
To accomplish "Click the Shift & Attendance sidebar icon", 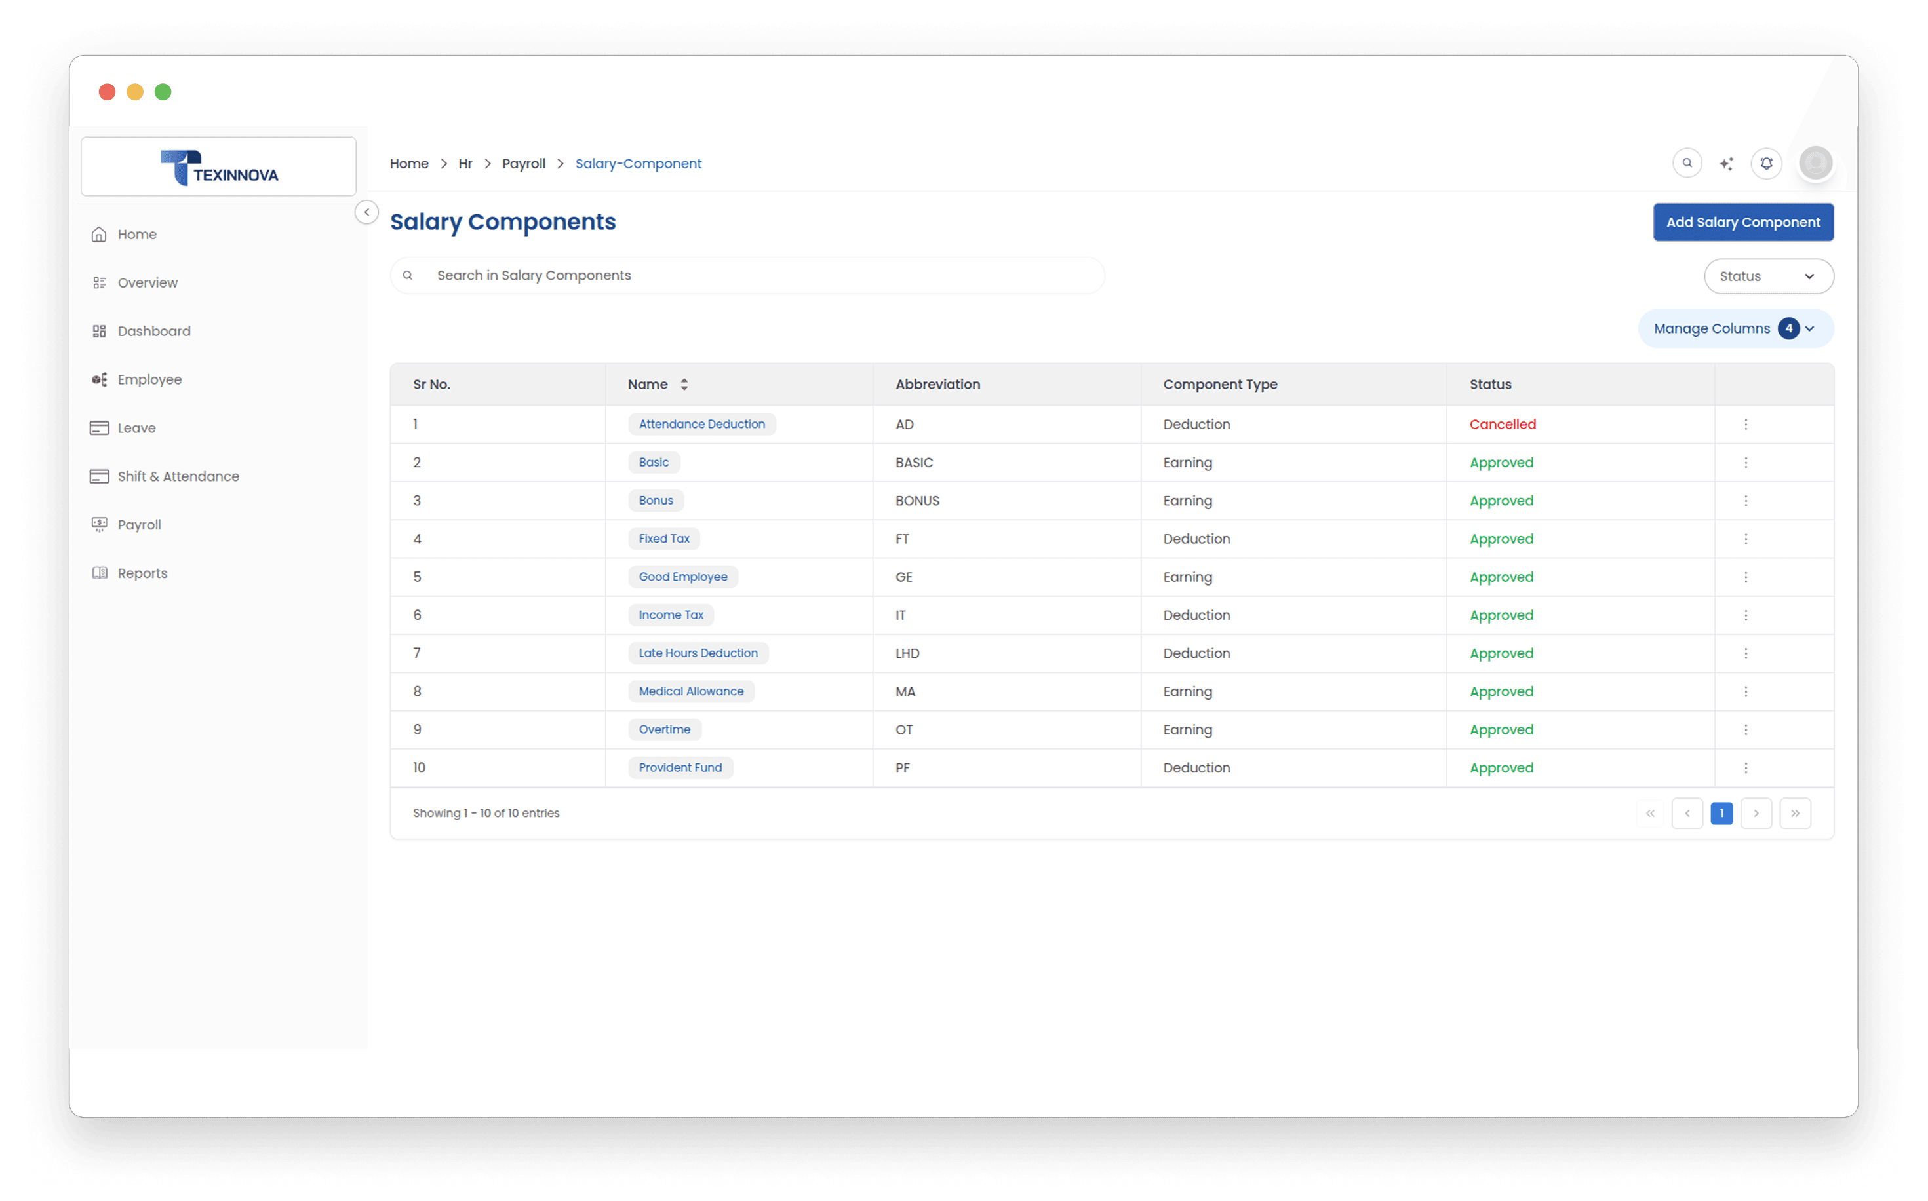I will [x=100, y=476].
